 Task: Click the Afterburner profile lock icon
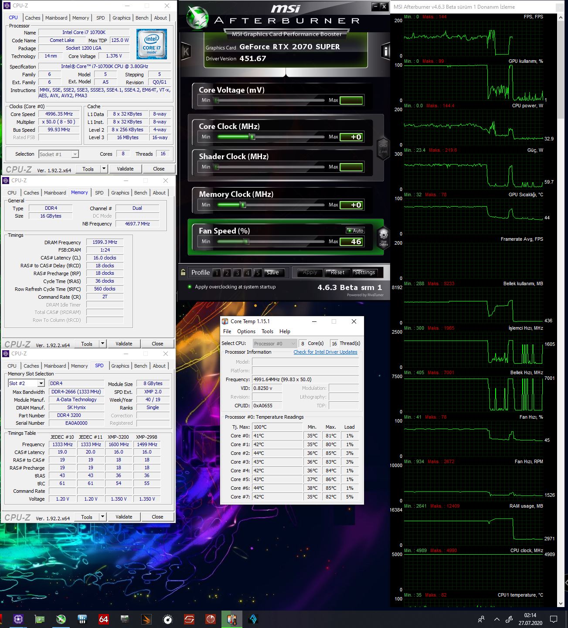tap(183, 273)
